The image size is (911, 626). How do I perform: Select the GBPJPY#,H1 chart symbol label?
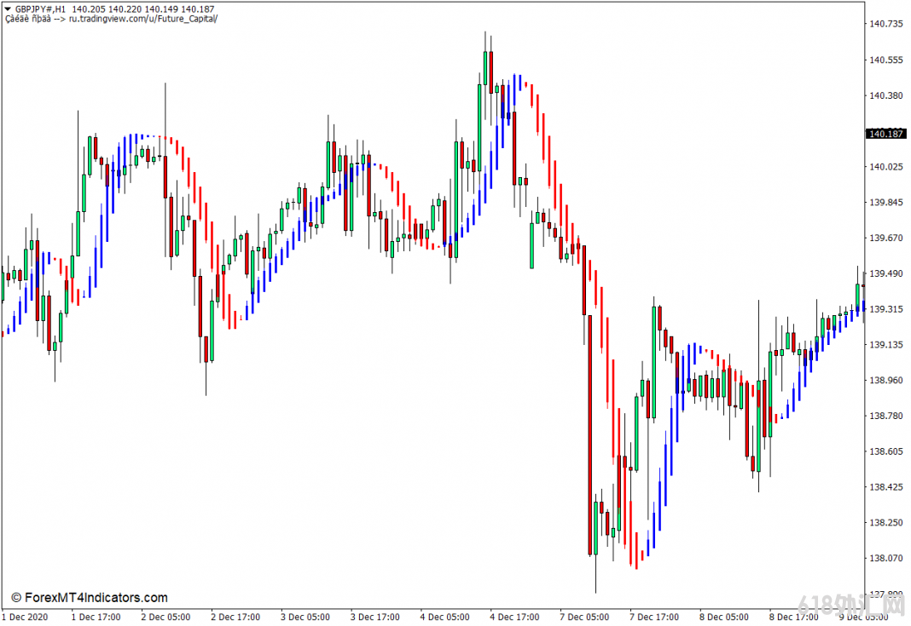[40, 9]
